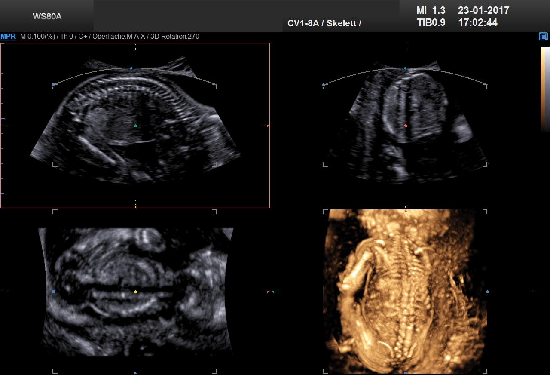Click the CV1-8A / Skelett preset label
Image resolution: width=550 pixels, height=375 pixels.
tap(324, 23)
